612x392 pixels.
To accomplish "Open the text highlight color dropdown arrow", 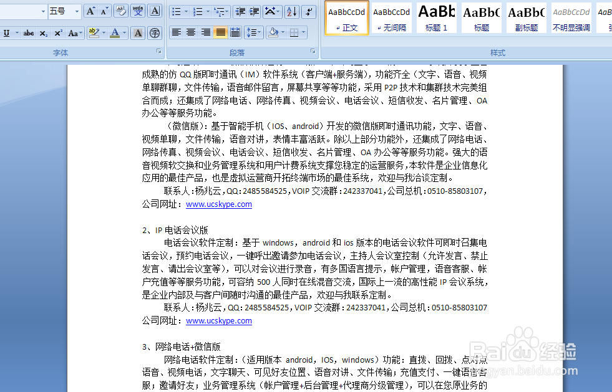I will pyautogui.click(x=104, y=33).
